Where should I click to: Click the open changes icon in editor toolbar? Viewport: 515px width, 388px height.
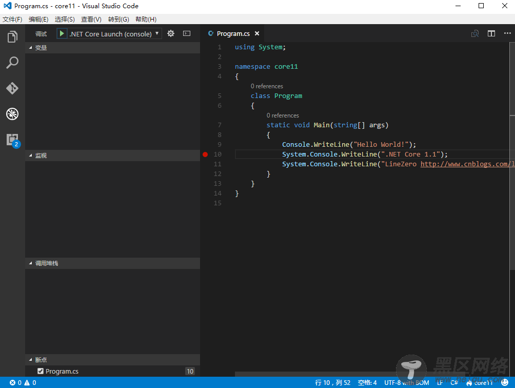pos(475,33)
